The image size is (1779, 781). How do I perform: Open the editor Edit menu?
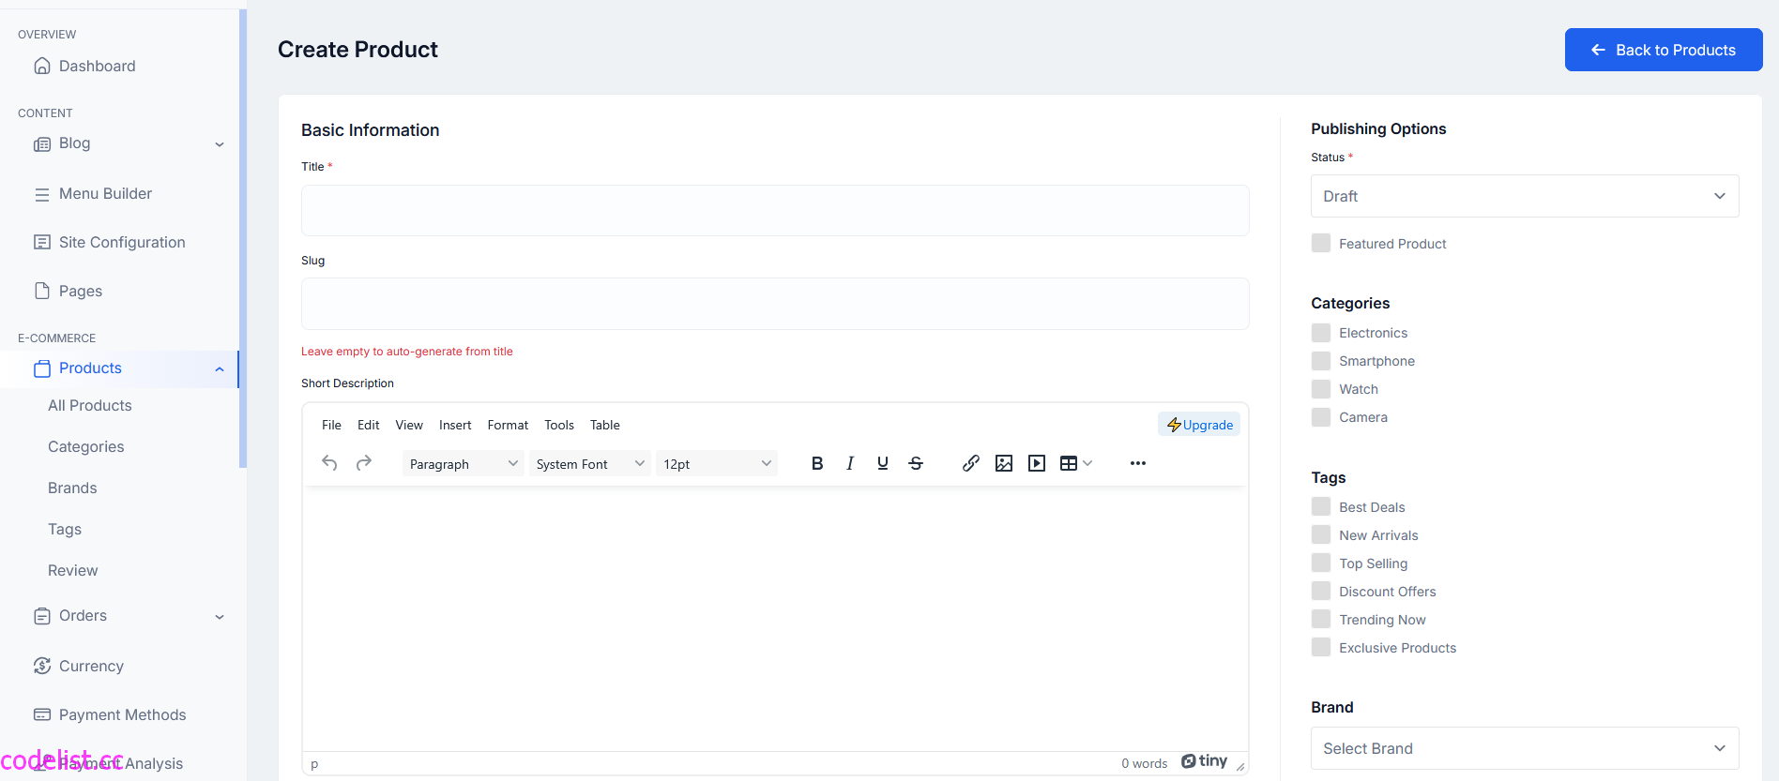(x=368, y=425)
